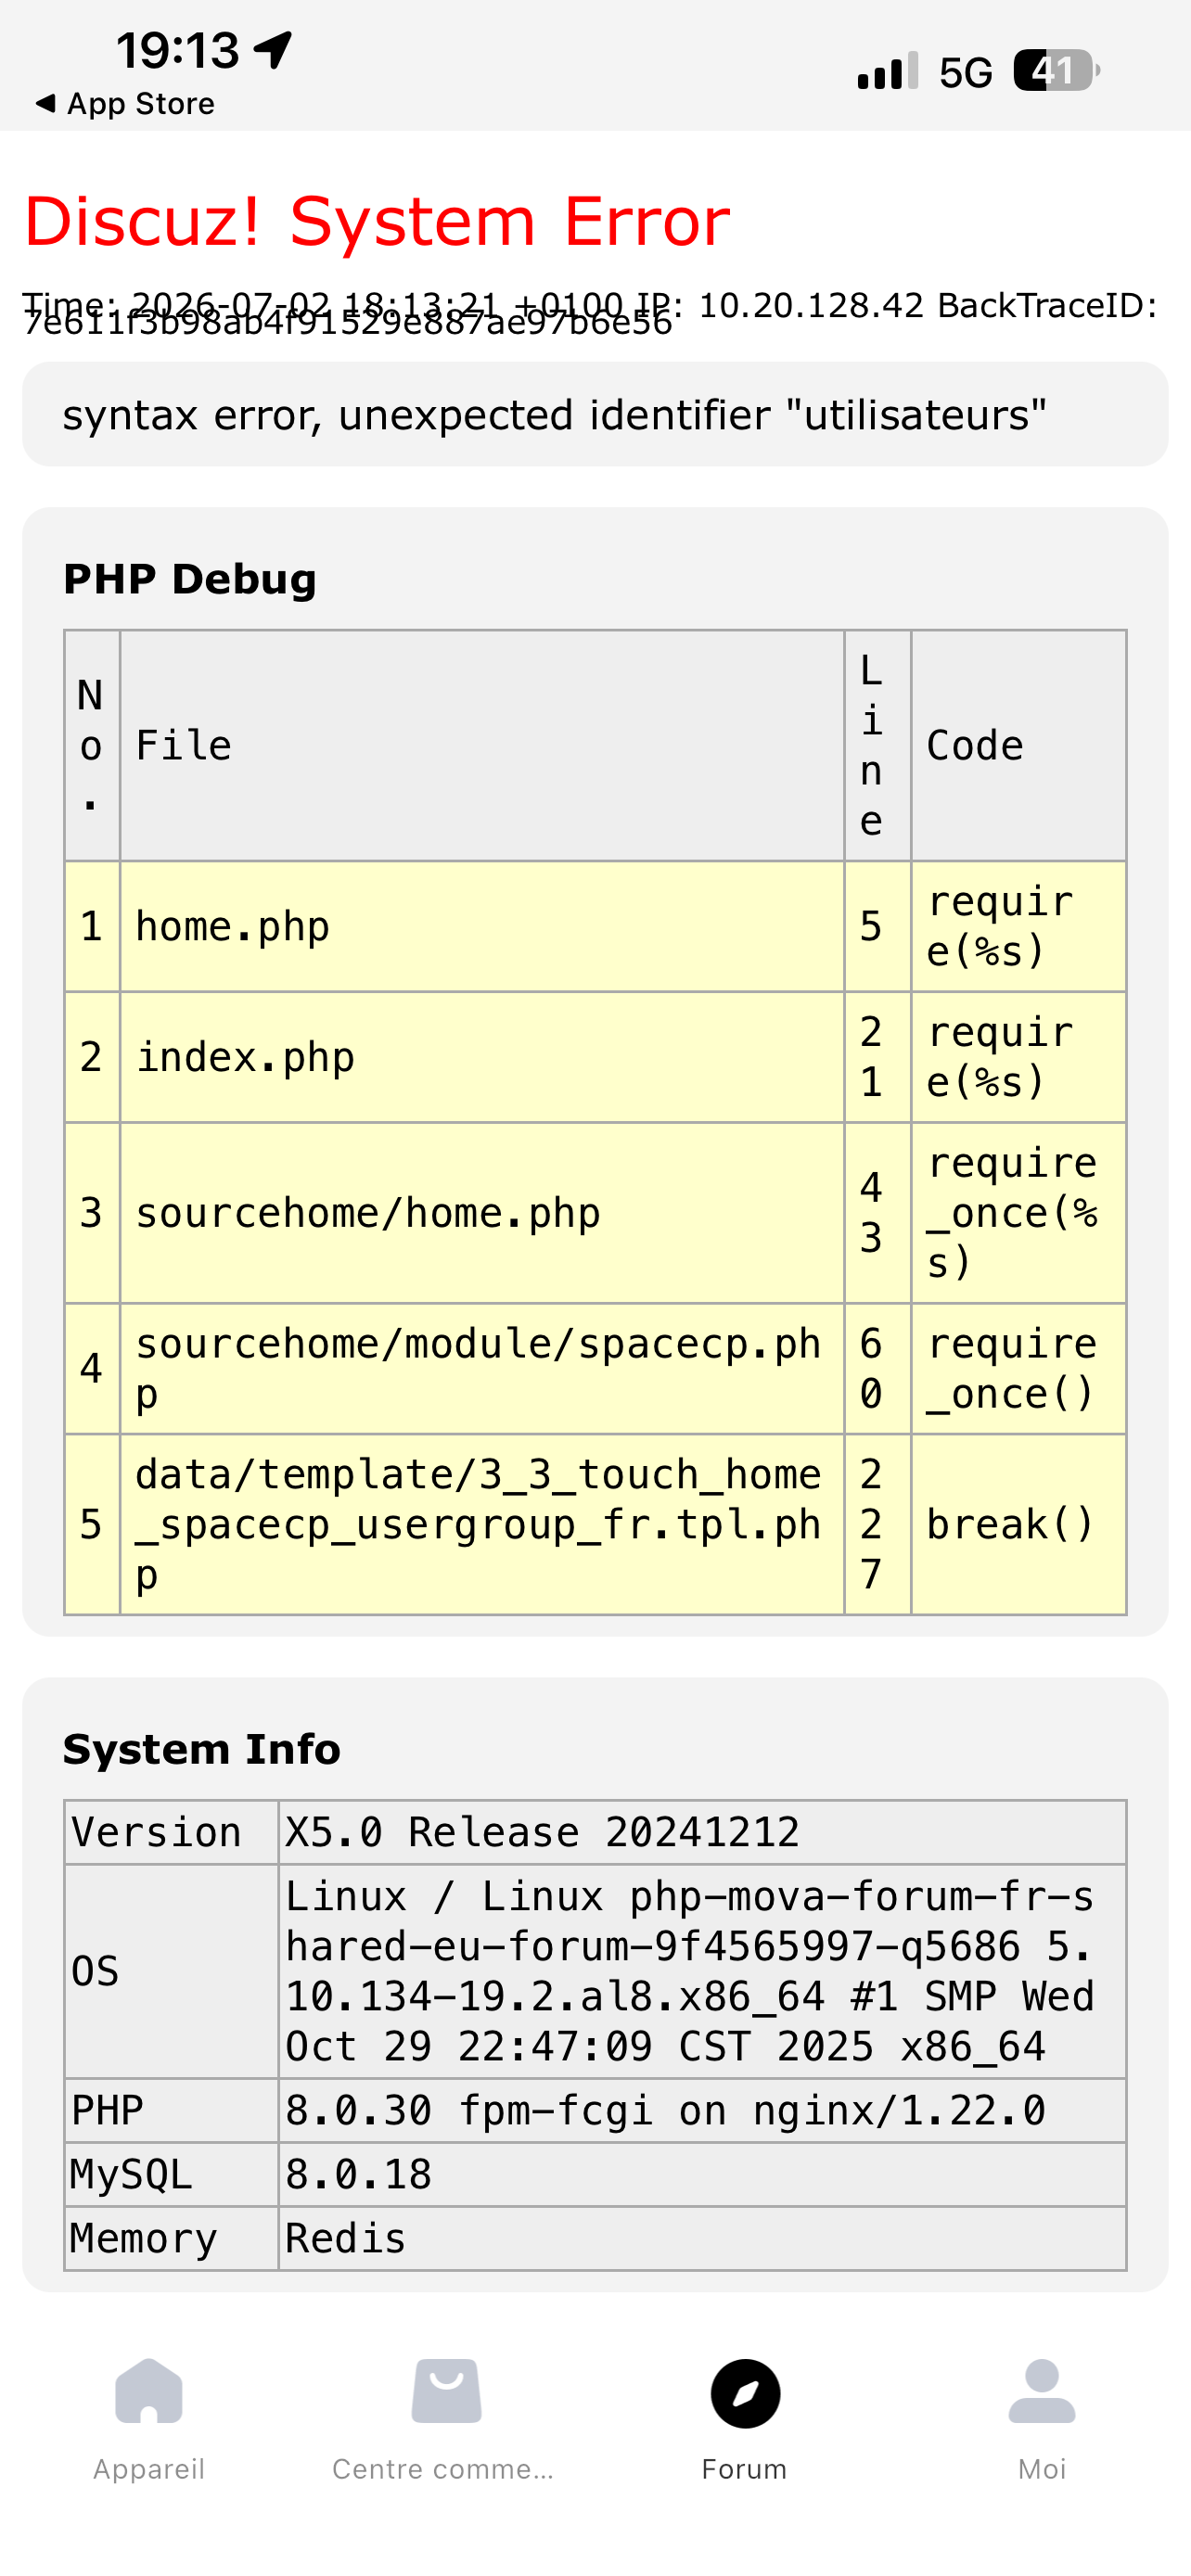Open the Moi profile icon
The height and width of the screenshot is (2576, 1191).
point(1041,2391)
